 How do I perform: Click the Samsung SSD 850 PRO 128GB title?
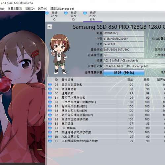point(119,27)
